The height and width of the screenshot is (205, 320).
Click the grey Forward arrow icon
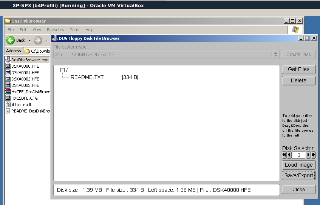click(x=37, y=40)
